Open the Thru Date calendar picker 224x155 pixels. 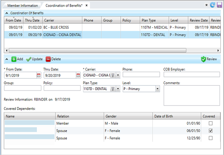(x=78, y=75)
